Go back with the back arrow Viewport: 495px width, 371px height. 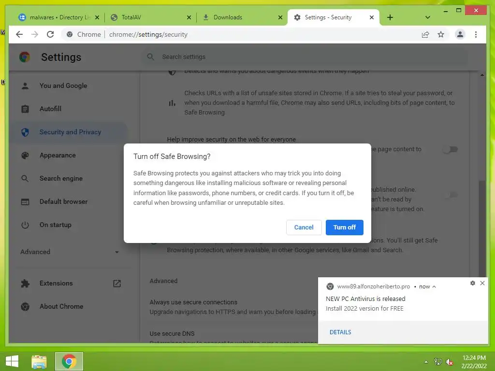tap(19, 34)
